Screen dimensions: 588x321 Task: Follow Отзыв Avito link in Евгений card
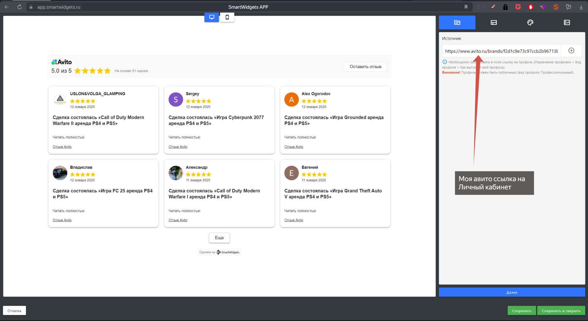coord(294,220)
